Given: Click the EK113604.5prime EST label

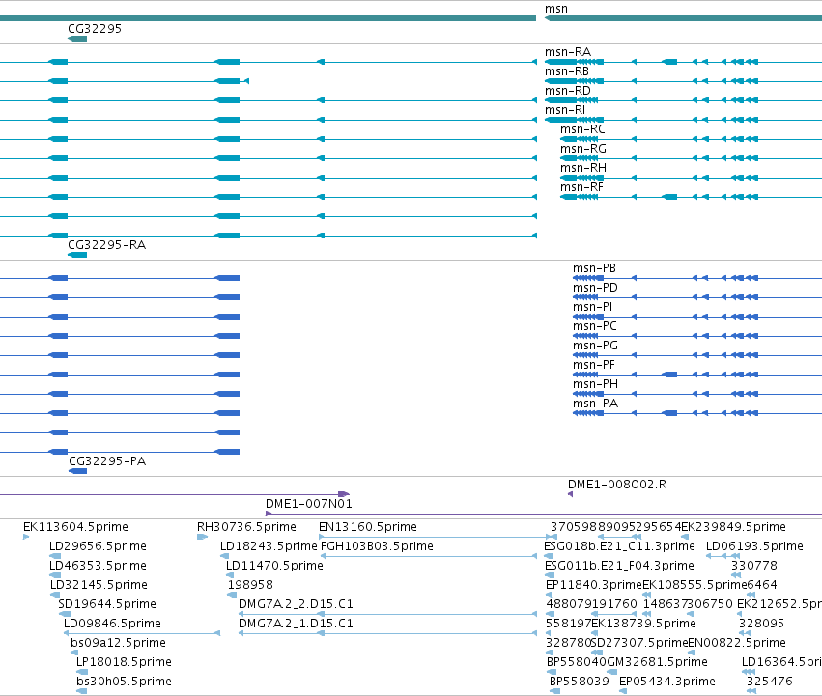Looking at the screenshot, I should [75, 527].
